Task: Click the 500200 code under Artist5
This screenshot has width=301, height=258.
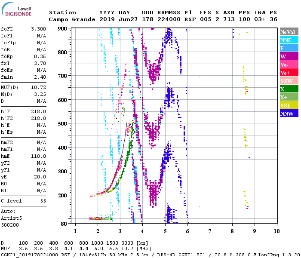Action: (x=10, y=225)
